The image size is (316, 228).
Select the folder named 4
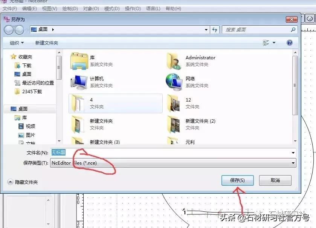(116, 103)
